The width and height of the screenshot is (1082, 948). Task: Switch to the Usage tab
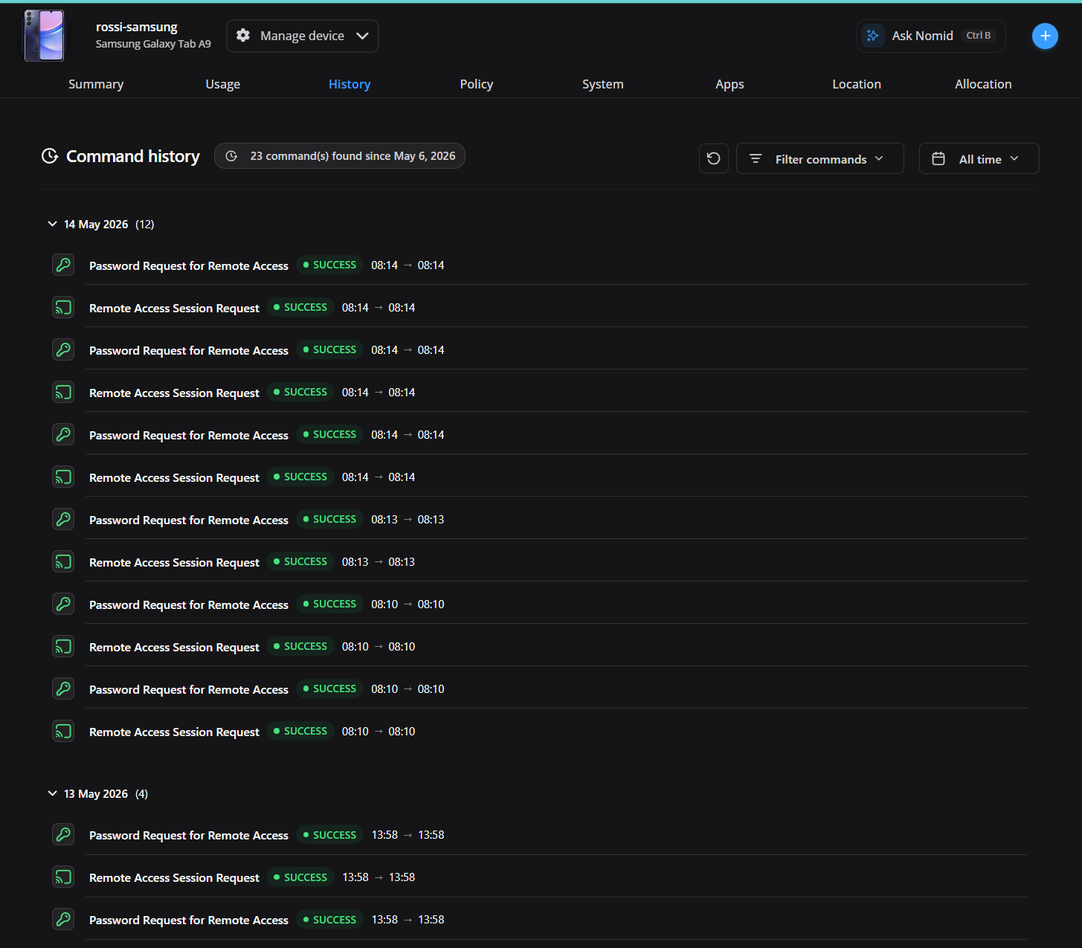click(223, 84)
